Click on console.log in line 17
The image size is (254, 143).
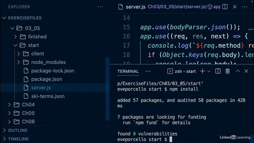(x=168, y=46)
